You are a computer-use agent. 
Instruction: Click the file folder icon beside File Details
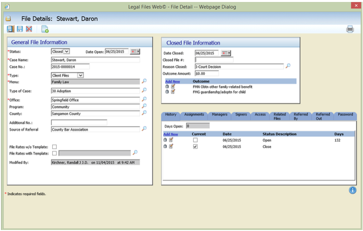tap(8, 19)
